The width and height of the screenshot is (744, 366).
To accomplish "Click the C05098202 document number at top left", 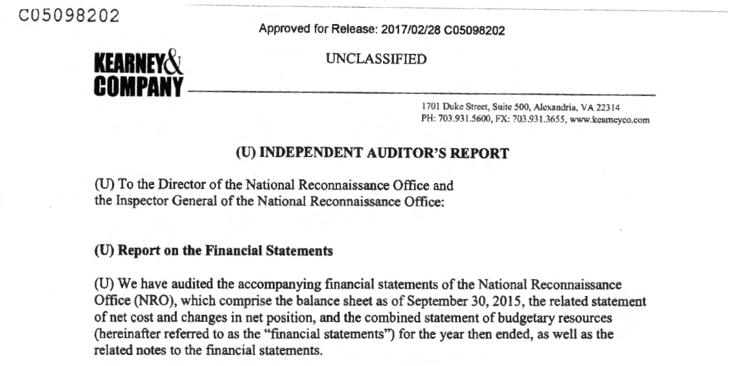I will (x=69, y=16).
